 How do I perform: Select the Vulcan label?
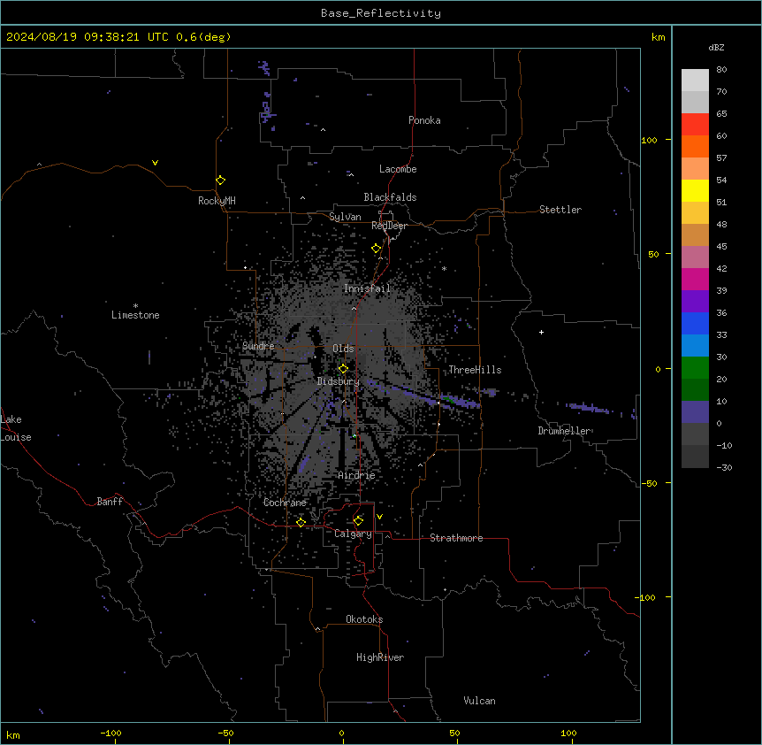[x=480, y=701]
